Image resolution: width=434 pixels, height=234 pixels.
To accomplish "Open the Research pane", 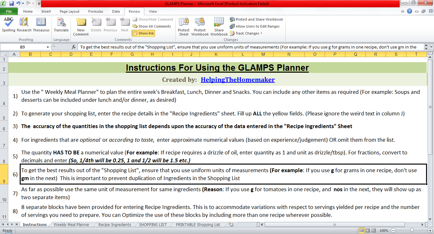I will point(24,24).
